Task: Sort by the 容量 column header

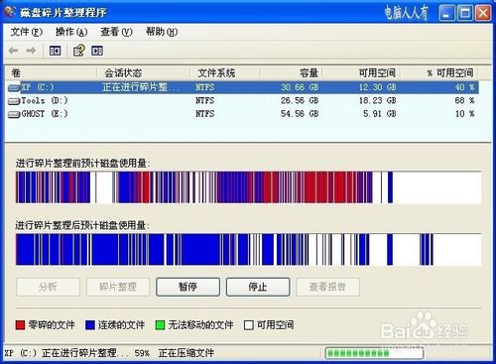Action: [291, 72]
